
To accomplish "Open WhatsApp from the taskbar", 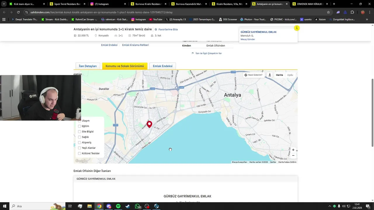I will (x=138, y=206).
